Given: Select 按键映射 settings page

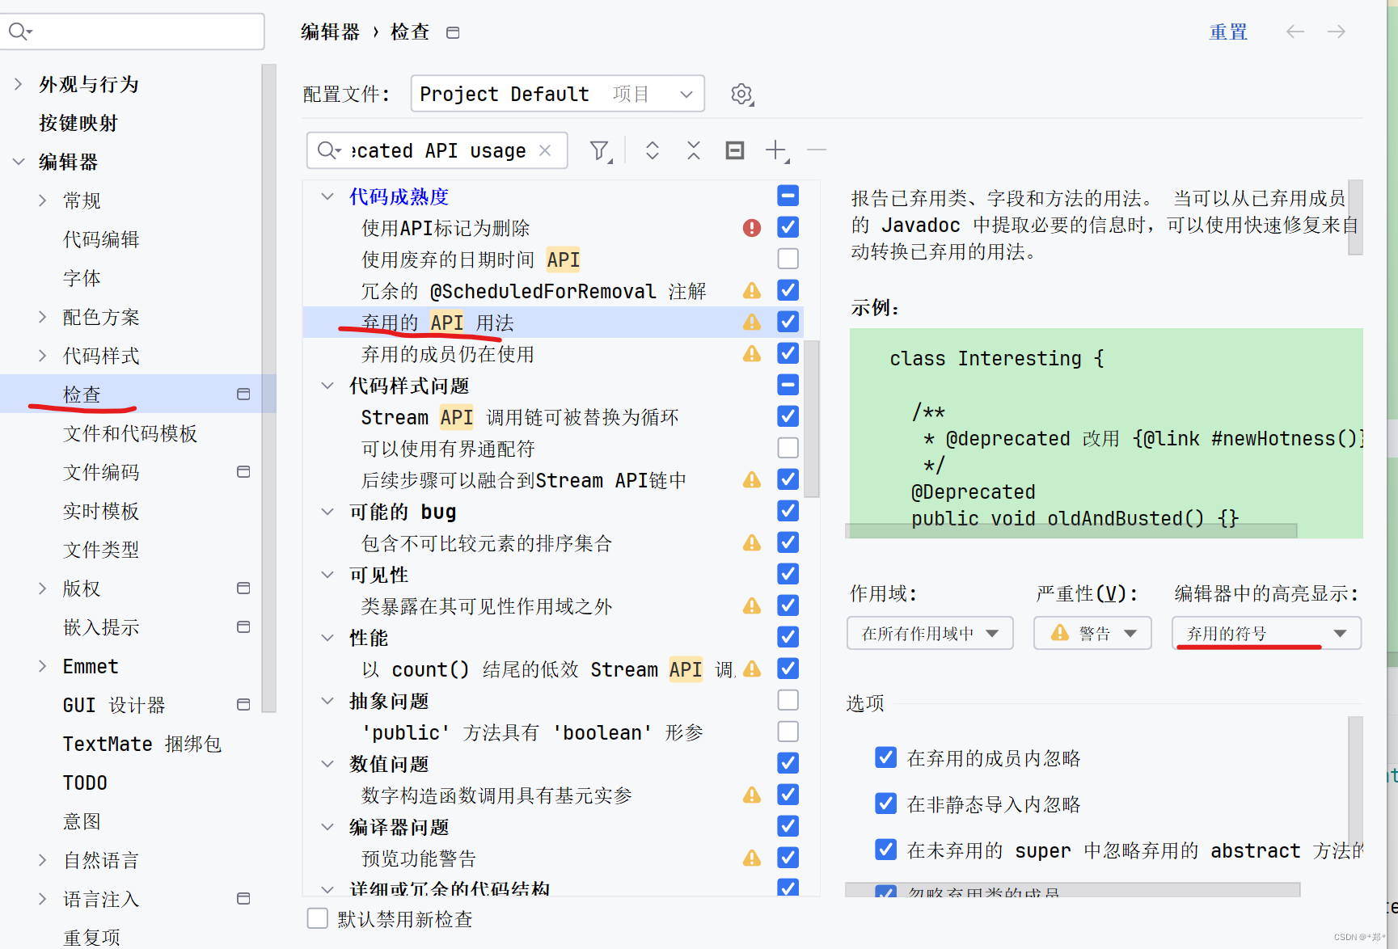Looking at the screenshot, I should coord(78,123).
